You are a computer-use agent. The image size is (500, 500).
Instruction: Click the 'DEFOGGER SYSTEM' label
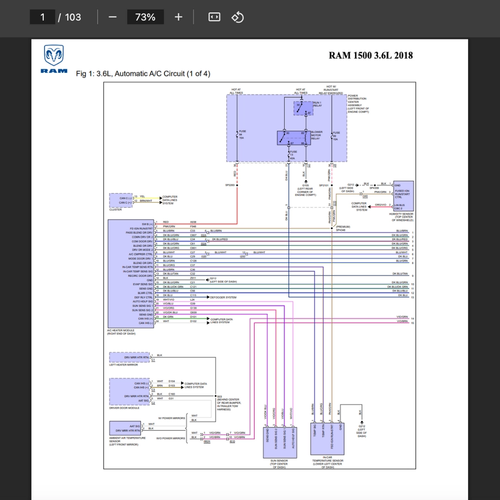(223, 297)
